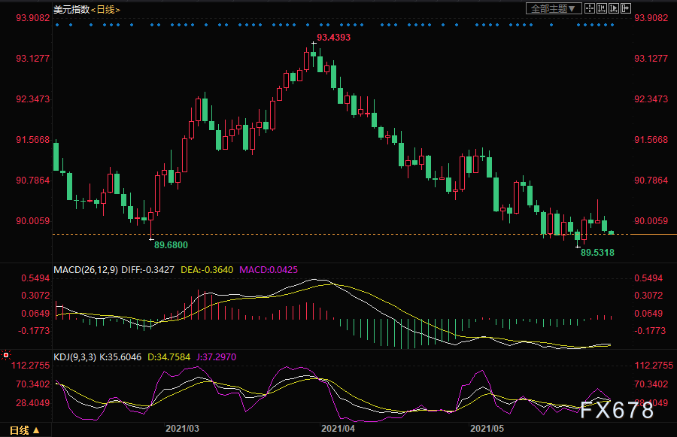Click the expand chart axis icon
The height and width of the screenshot is (437, 677).
(614, 8)
